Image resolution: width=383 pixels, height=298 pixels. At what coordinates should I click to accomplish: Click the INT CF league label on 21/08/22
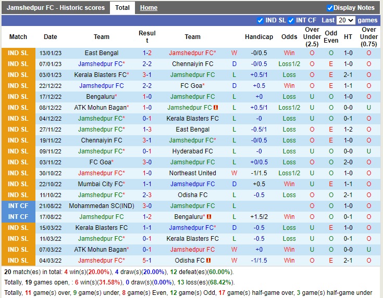(18, 206)
